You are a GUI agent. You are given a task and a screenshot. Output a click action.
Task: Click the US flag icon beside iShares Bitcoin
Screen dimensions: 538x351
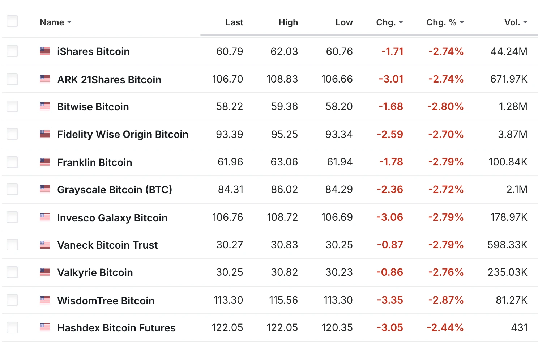[45, 51]
